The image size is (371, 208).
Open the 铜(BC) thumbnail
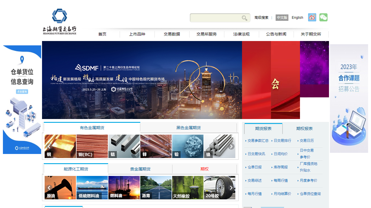tap(92, 146)
